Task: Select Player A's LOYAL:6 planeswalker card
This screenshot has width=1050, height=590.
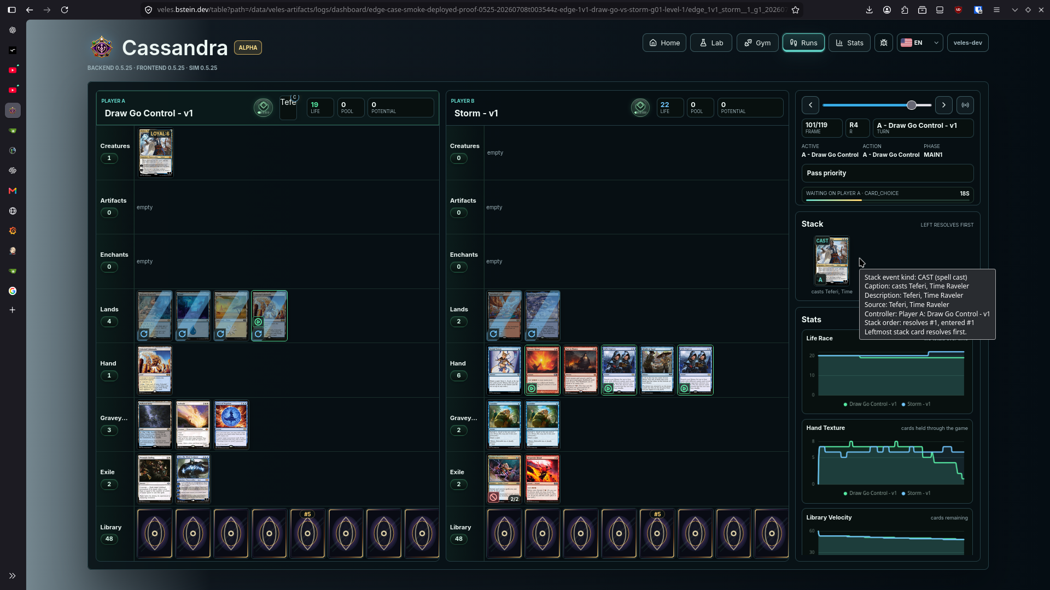Action: pos(155,153)
